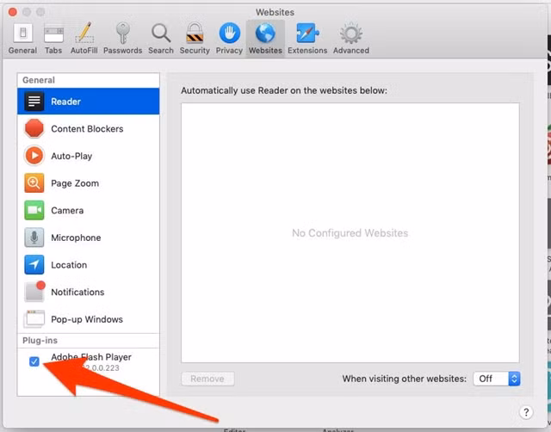
Task: Select Camera in the sidebar list
Action: coord(66,211)
